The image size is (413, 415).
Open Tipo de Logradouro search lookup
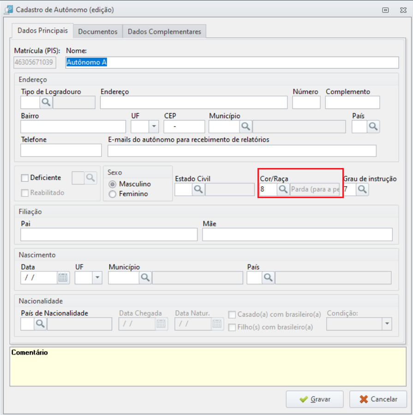coord(46,102)
